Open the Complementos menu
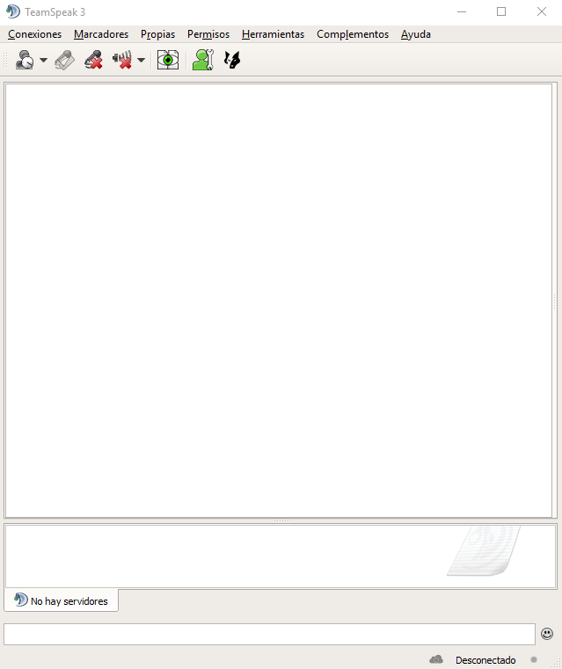This screenshot has width=562, height=669. pyautogui.click(x=353, y=34)
